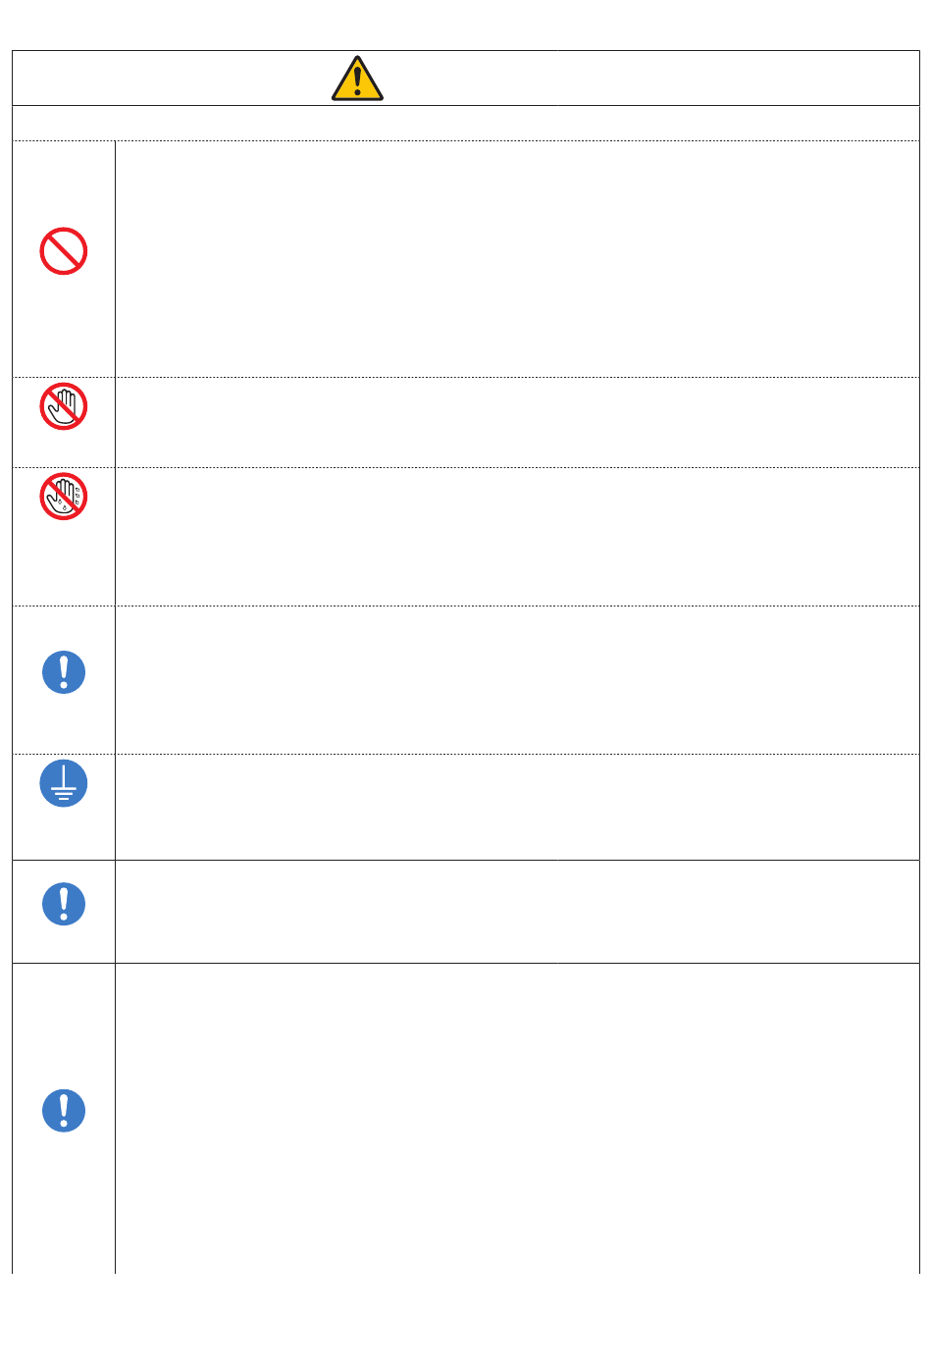Viewport: 932px width, 1371px height.
Task: Select the red prohibition circle icon
Action: point(64,251)
